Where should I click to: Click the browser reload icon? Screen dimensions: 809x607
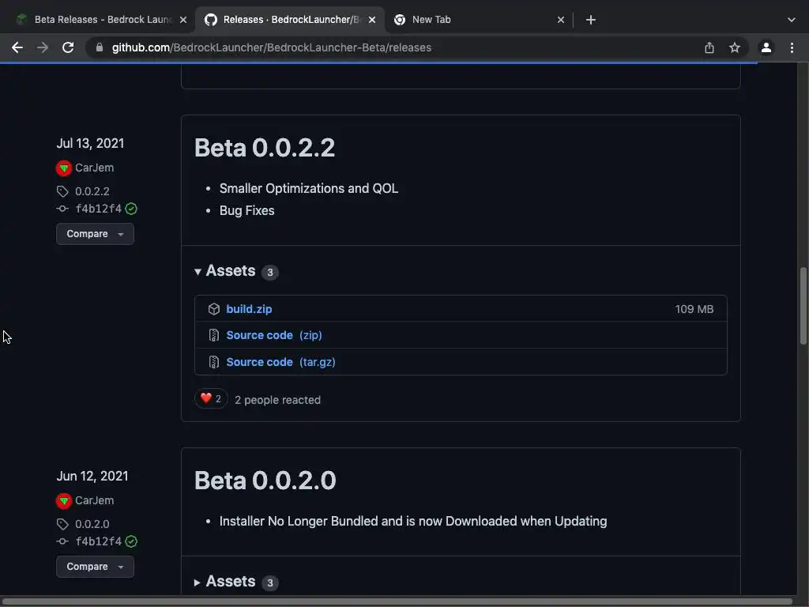pyautogui.click(x=68, y=47)
